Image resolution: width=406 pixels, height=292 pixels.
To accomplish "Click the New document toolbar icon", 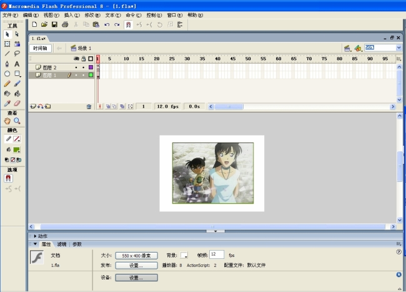I will [34, 24].
